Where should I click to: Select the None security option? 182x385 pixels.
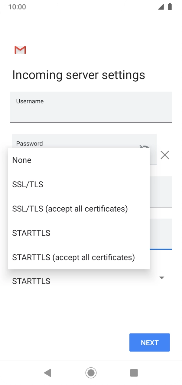click(x=21, y=160)
